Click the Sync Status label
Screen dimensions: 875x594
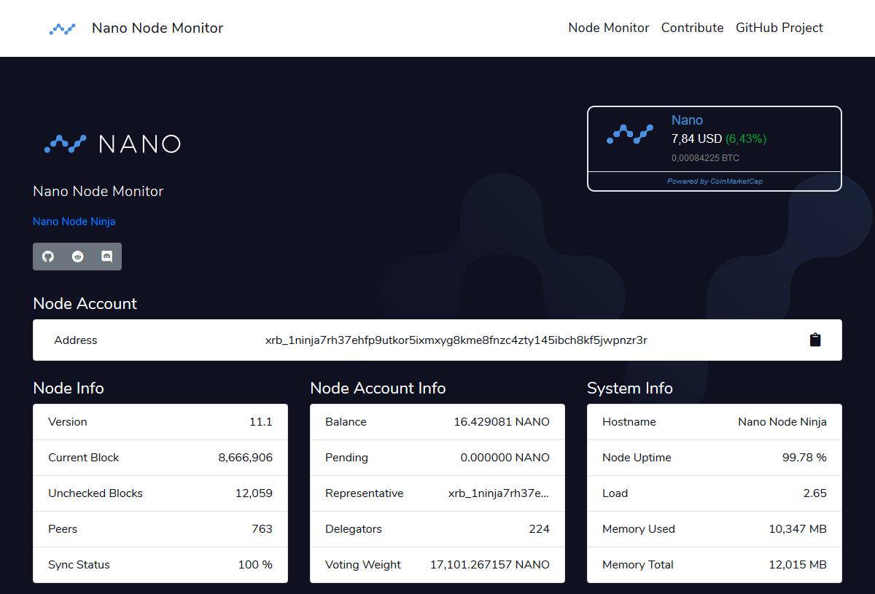tap(79, 565)
